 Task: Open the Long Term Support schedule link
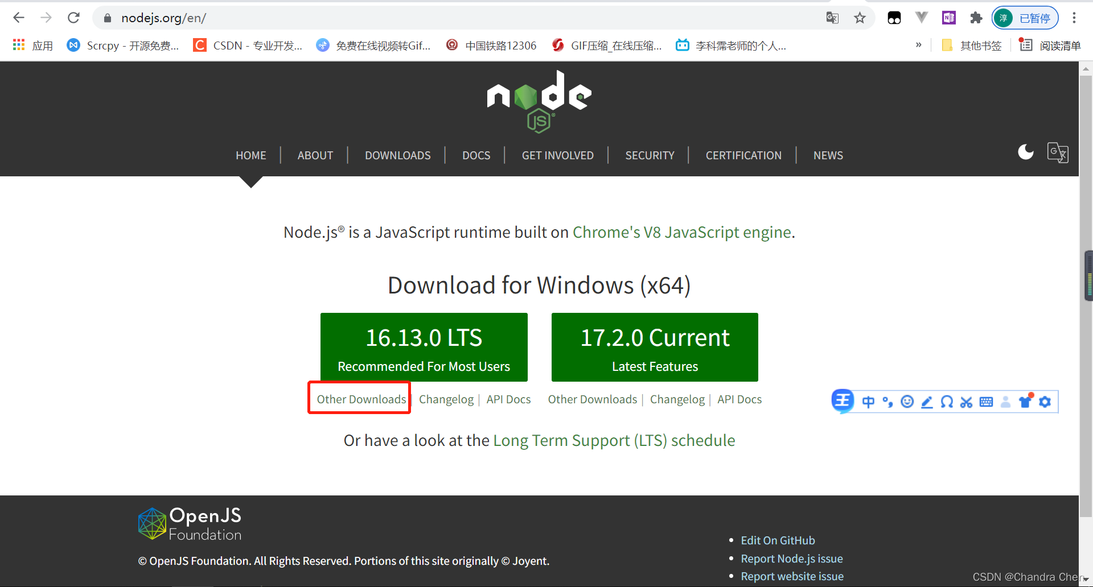click(x=614, y=440)
